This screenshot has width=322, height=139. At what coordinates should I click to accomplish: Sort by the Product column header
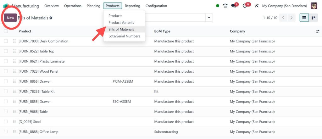click(25, 31)
